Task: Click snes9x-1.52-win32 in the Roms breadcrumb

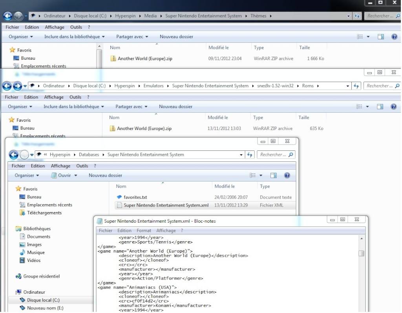Action: (275, 86)
